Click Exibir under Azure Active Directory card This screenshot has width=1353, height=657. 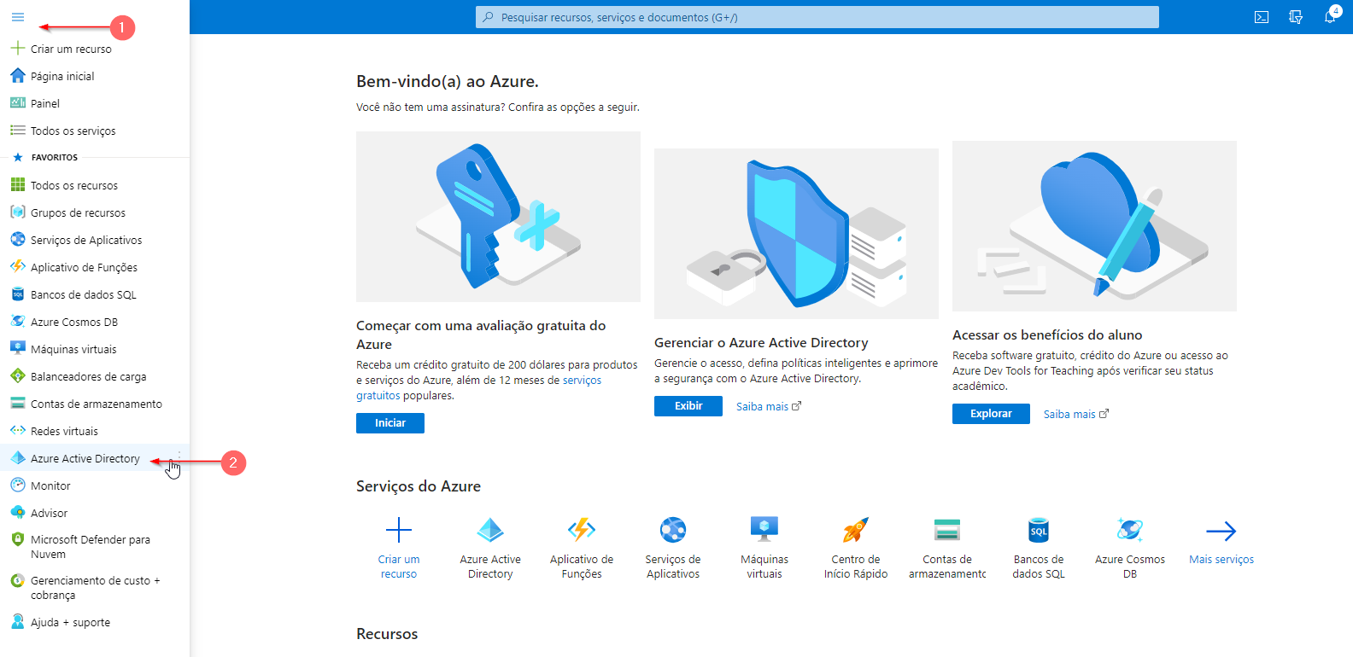click(x=688, y=406)
